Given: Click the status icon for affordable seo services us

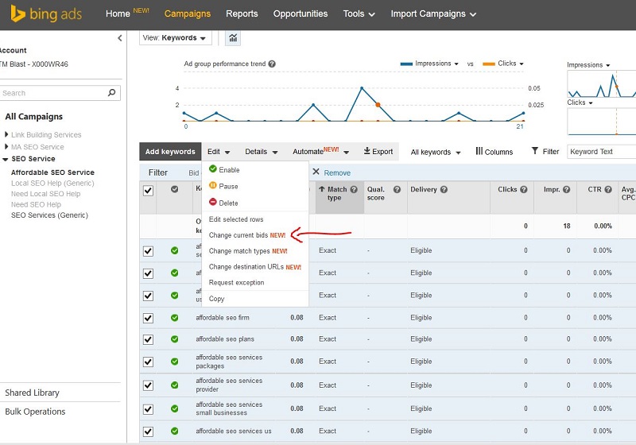Looking at the screenshot, I should pos(174,431).
